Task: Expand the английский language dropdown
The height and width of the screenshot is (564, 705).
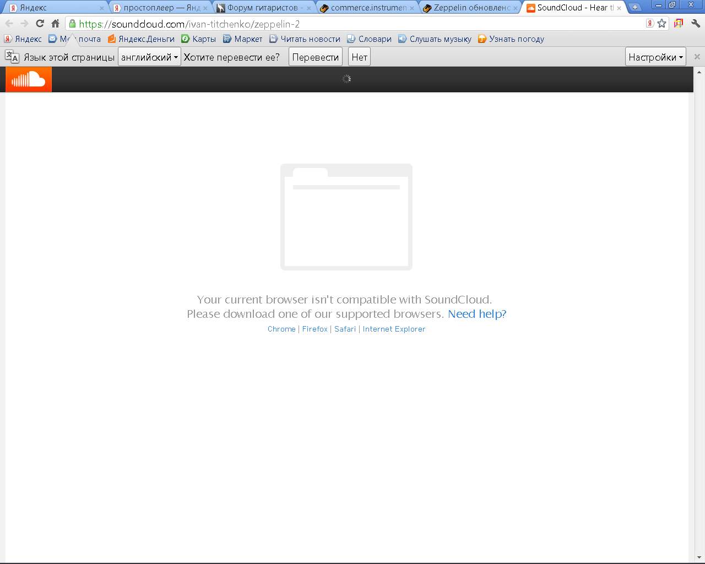Action: [149, 57]
